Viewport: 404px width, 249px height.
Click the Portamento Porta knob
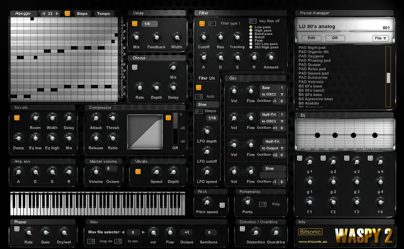tap(247, 202)
